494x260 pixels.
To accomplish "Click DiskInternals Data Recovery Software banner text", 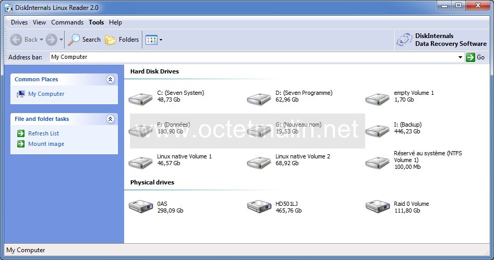I will point(451,40).
